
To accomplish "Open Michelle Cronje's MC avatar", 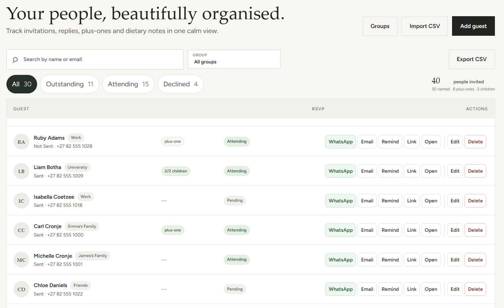I will coord(21,260).
